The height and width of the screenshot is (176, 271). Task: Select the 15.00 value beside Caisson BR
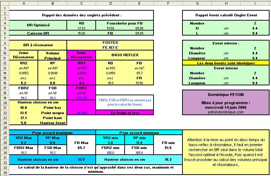coord(81,33)
